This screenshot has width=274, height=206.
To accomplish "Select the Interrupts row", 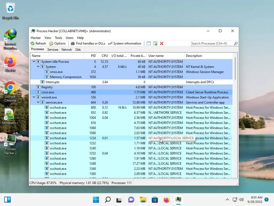I will 131,82.
